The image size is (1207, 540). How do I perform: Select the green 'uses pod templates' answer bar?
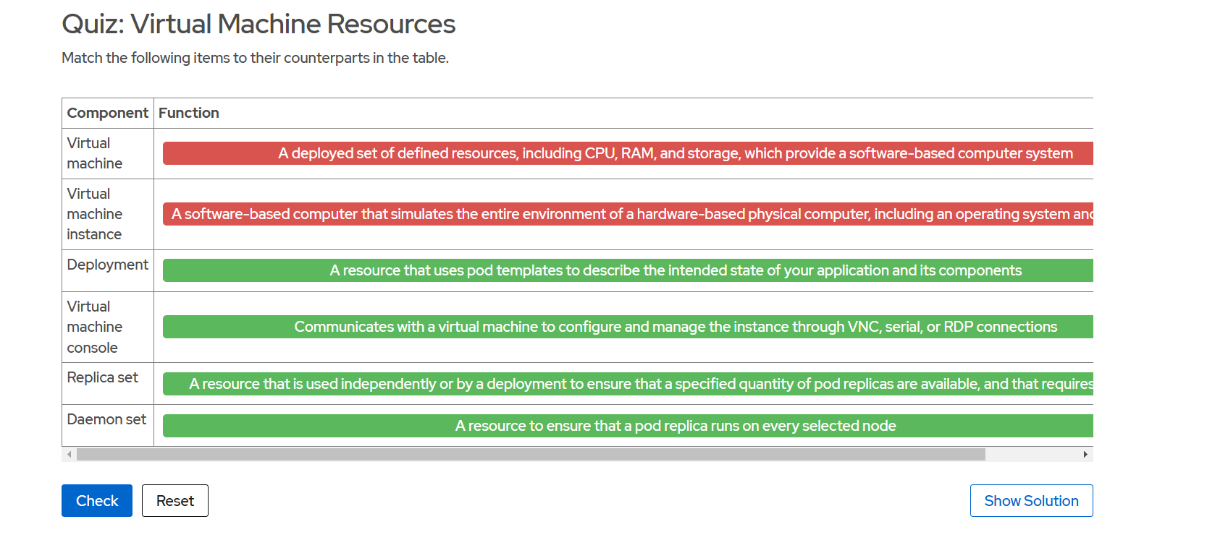pyautogui.click(x=627, y=270)
